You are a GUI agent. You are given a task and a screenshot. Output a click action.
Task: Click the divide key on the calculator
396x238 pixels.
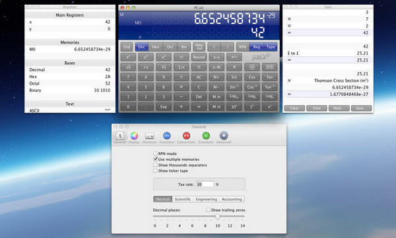181,77
